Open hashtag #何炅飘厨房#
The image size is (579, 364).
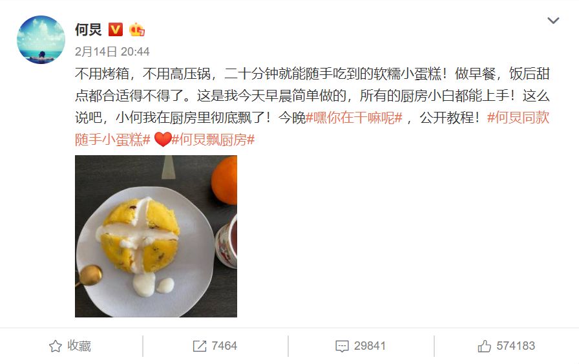tap(213, 140)
